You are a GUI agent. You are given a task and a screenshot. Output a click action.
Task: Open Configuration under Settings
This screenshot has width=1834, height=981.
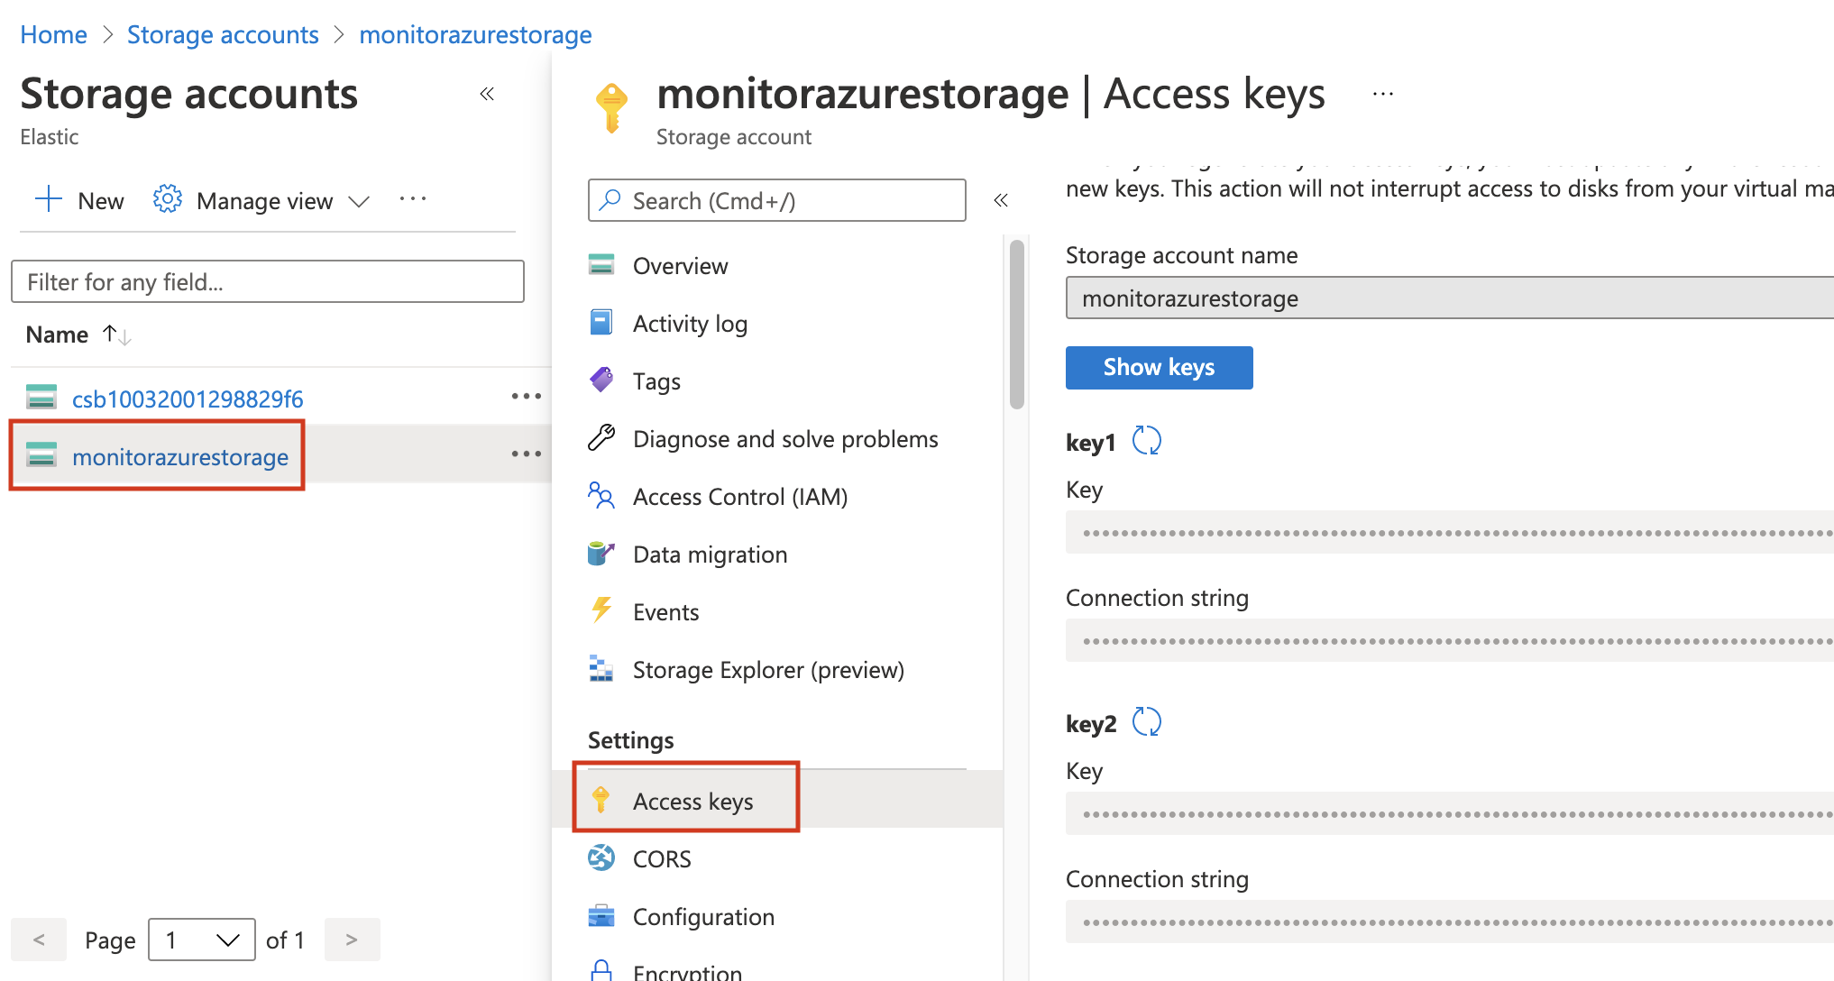[x=703, y=916]
